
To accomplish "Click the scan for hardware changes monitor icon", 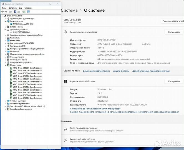I will [x=28, y=12].
